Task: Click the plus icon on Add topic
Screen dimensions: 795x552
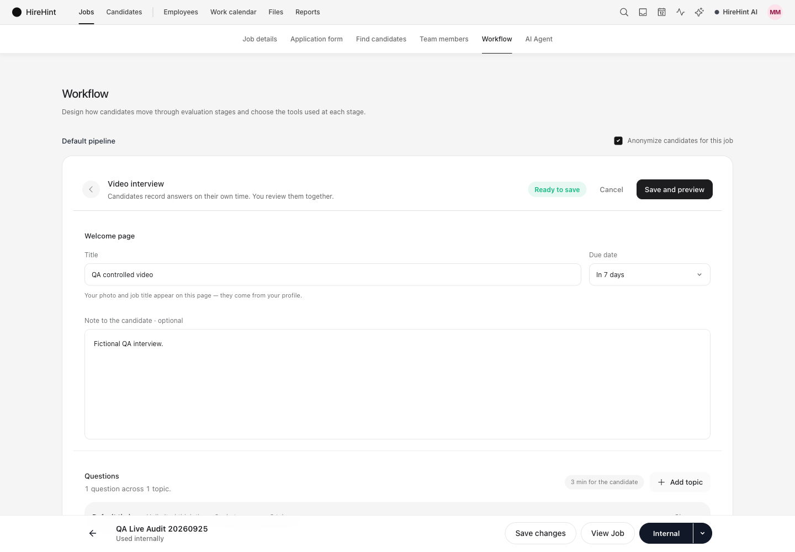Action: pyautogui.click(x=661, y=482)
